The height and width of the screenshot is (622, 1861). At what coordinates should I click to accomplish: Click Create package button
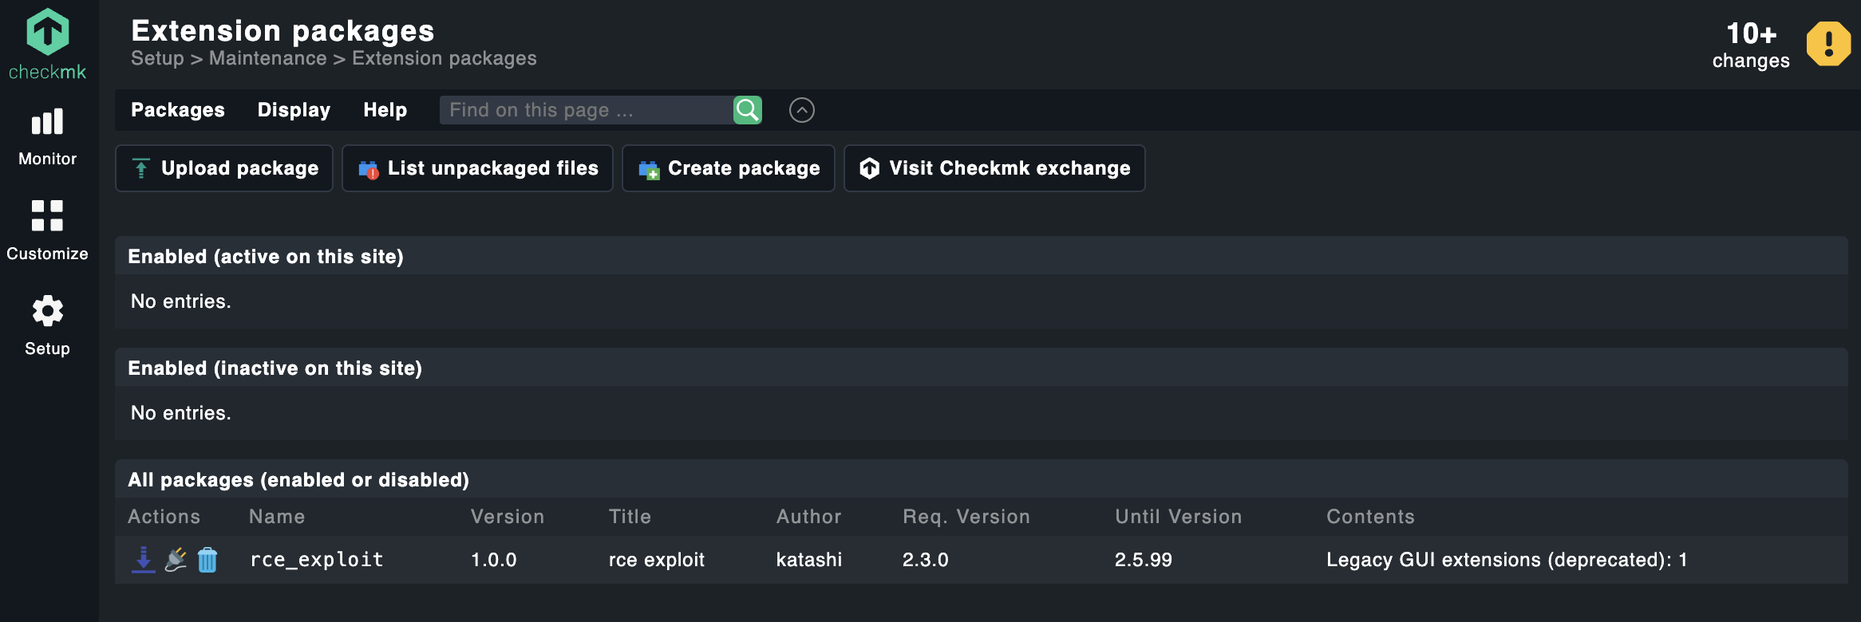pos(729,168)
